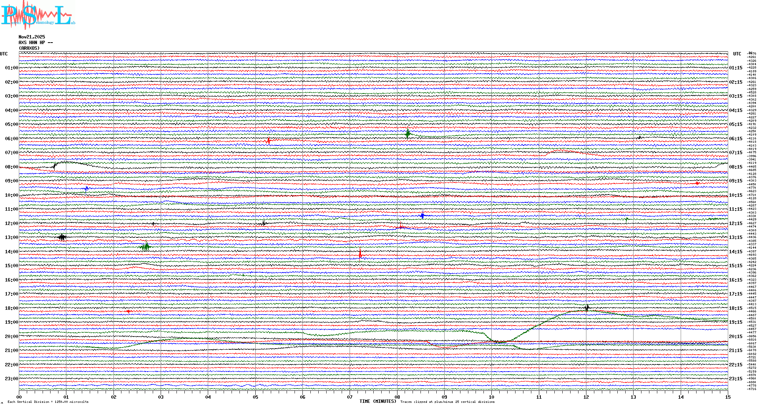Screen dimensions: 758x407
Task: Click the TIME (MINUTES) axis title
Action: 378,401
